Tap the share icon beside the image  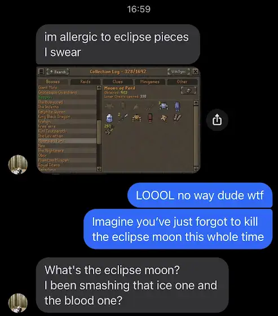[x=217, y=120]
